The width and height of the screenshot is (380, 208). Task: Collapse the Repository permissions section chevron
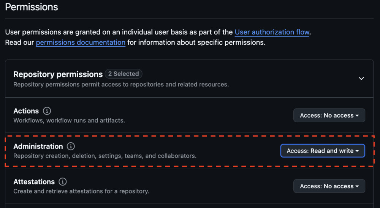[x=361, y=78]
